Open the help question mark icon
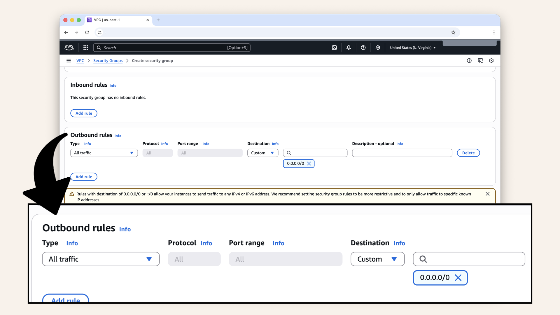 coord(363,47)
